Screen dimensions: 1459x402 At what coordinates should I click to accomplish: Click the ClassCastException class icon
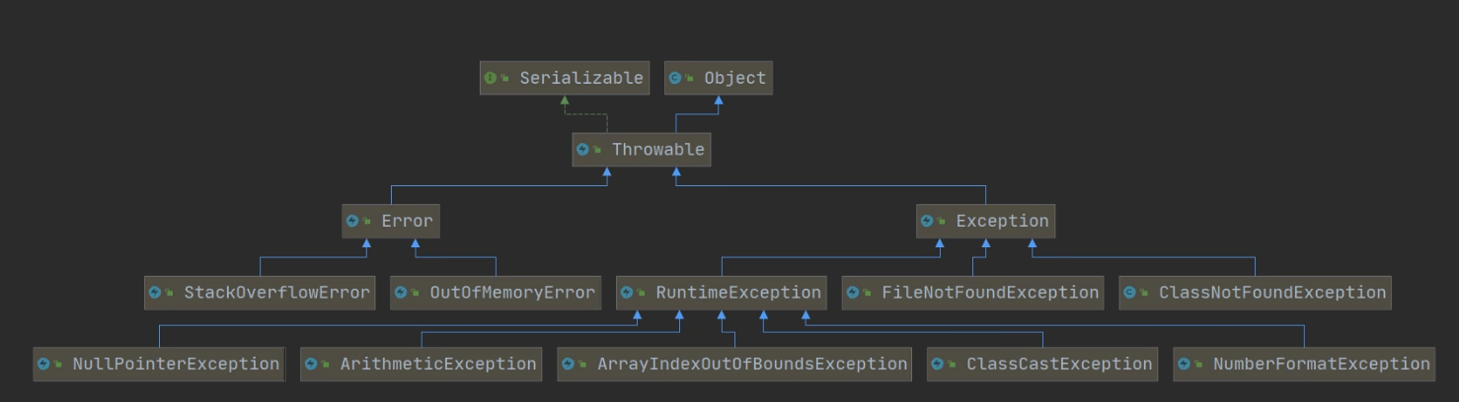tap(938, 365)
